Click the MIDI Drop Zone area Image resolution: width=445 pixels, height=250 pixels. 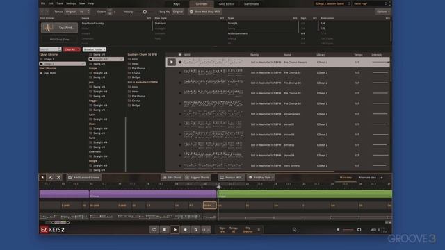59,40
